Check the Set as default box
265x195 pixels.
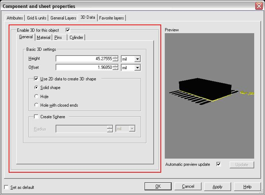coord(6,187)
